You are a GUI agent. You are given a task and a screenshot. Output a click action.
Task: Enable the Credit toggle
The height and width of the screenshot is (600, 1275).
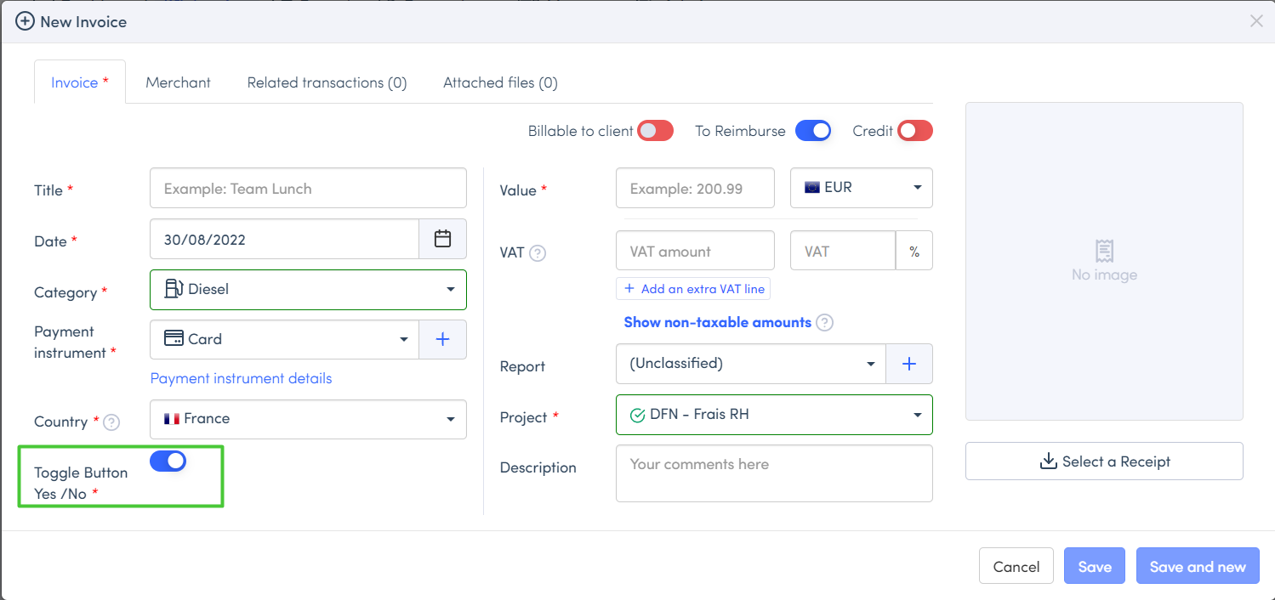(914, 131)
